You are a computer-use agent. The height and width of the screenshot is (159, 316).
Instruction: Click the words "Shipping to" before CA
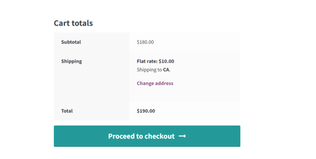(x=149, y=70)
